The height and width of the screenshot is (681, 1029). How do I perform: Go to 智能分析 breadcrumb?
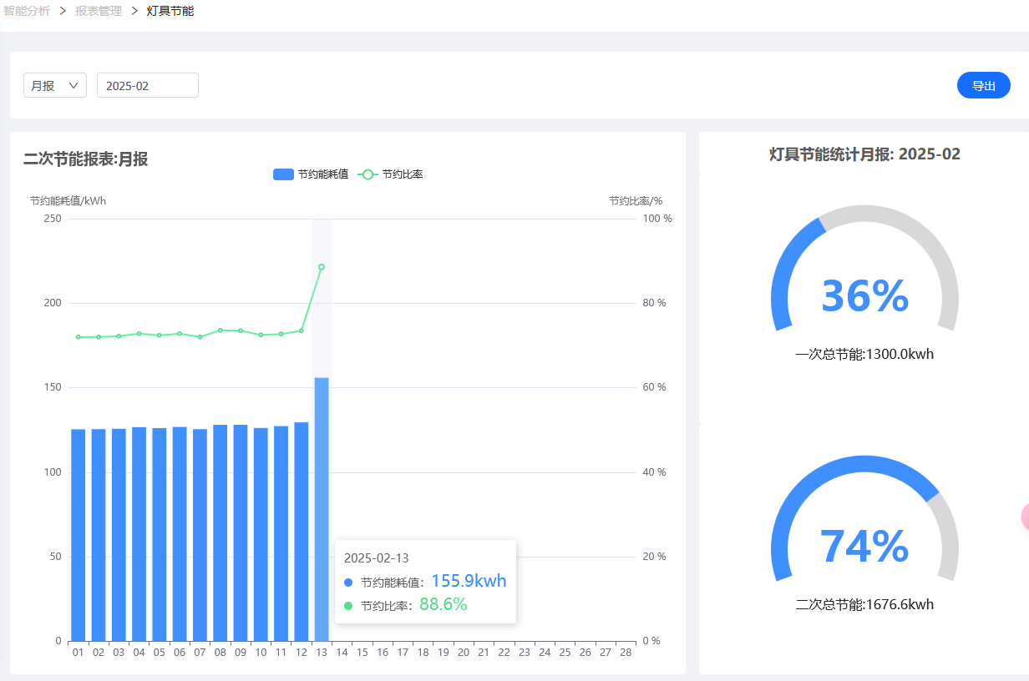pyautogui.click(x=27, y=11)
